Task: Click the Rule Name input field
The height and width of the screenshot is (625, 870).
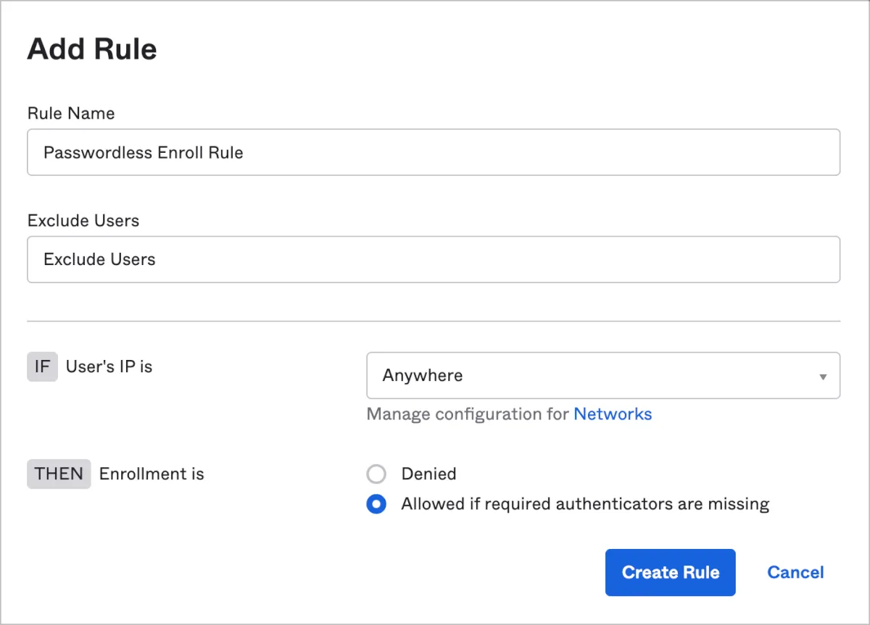Action: (433, 153)
